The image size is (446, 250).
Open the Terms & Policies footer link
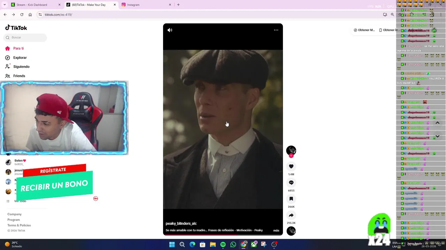pyautogui.click(x=19, y=225)
